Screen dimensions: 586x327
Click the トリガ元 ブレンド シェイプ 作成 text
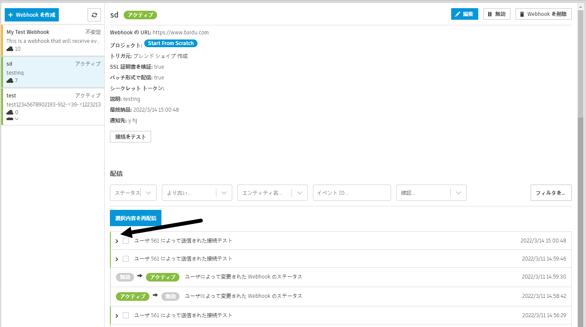(x=161, y=56)
